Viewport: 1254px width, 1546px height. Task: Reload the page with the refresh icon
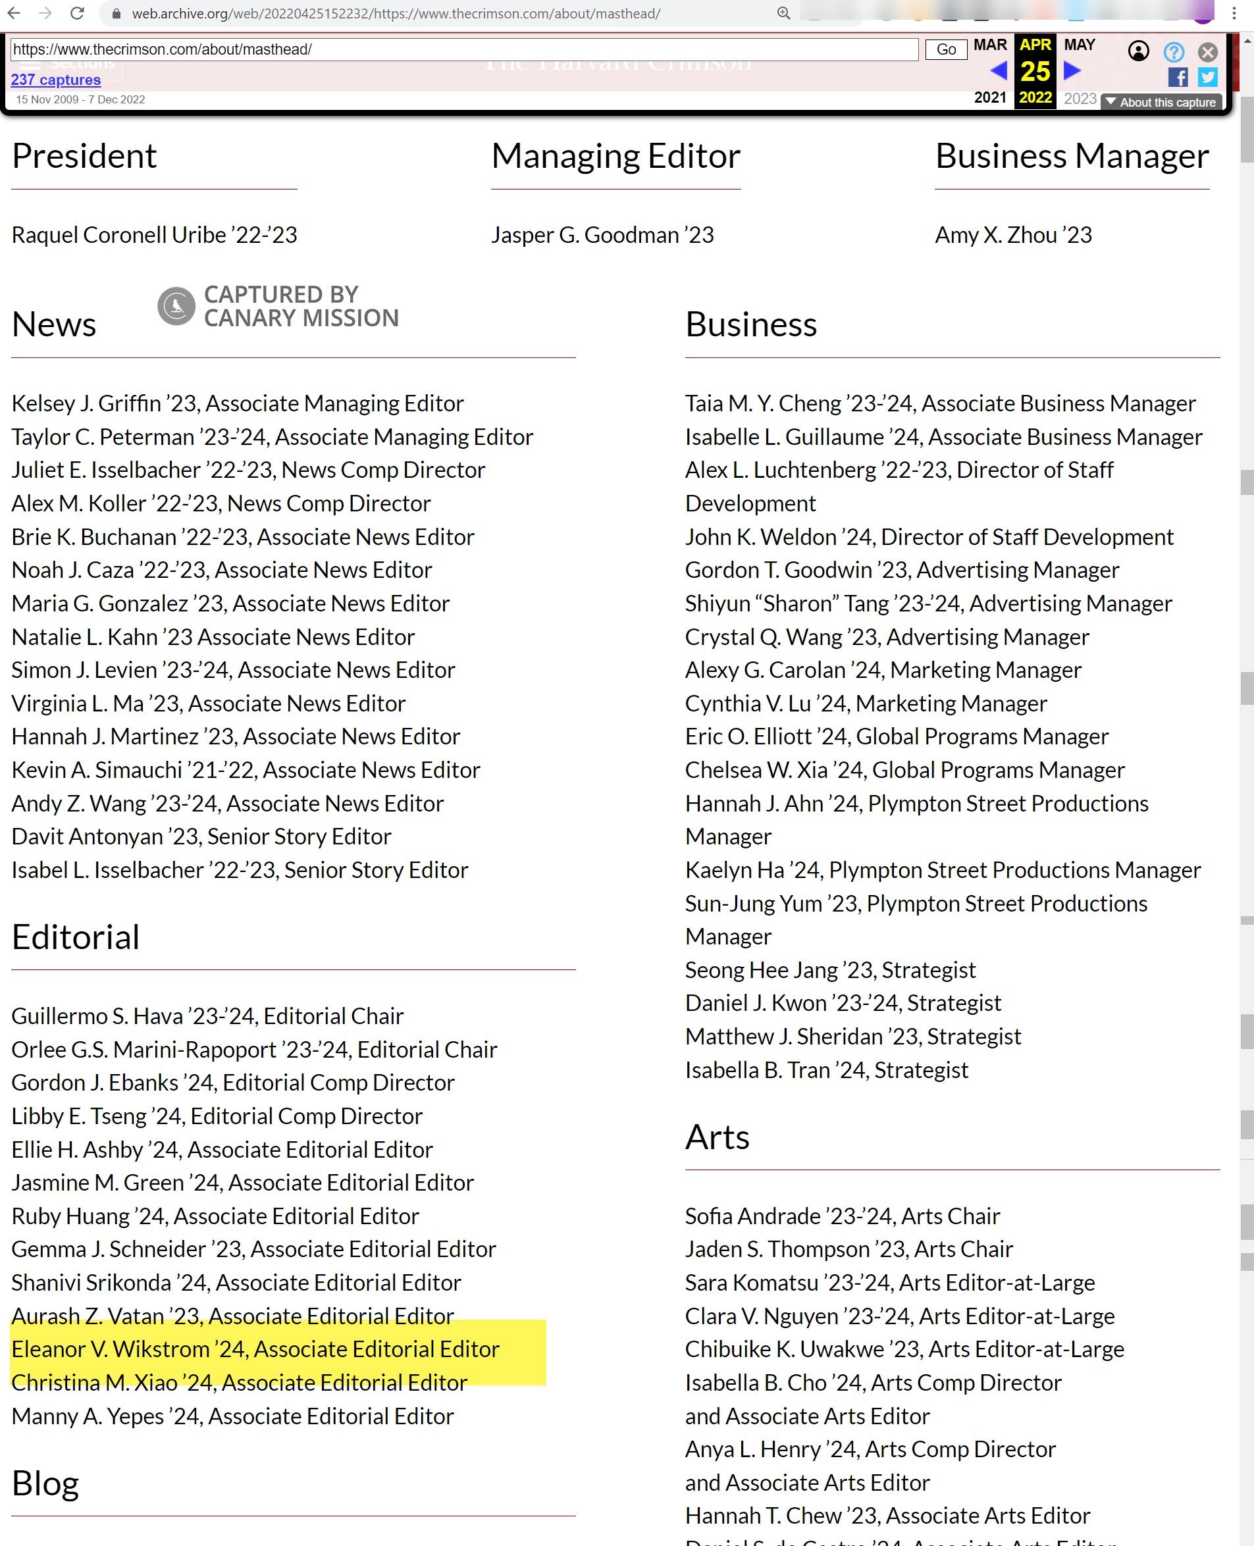click(76, 13)
